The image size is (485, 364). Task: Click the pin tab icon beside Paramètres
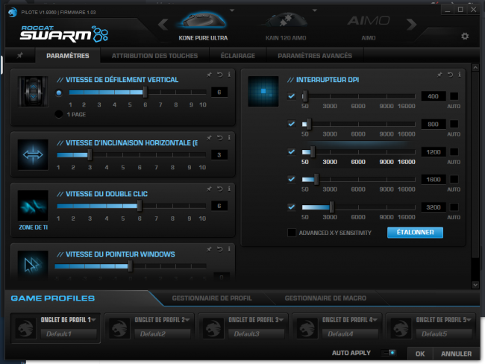(x=20, y=55)
